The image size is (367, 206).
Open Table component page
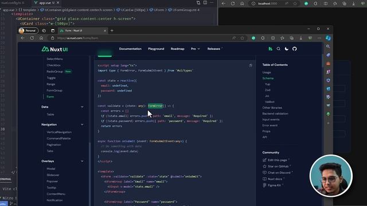click(50, 114)
